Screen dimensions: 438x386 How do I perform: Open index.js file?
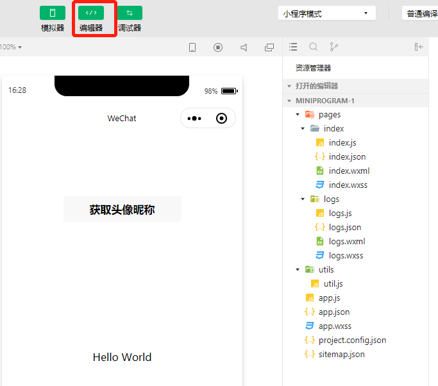pos(342,143)
